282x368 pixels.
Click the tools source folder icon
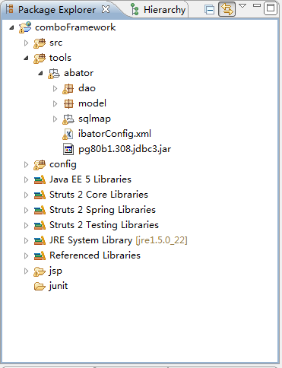[x=40, y=59]
